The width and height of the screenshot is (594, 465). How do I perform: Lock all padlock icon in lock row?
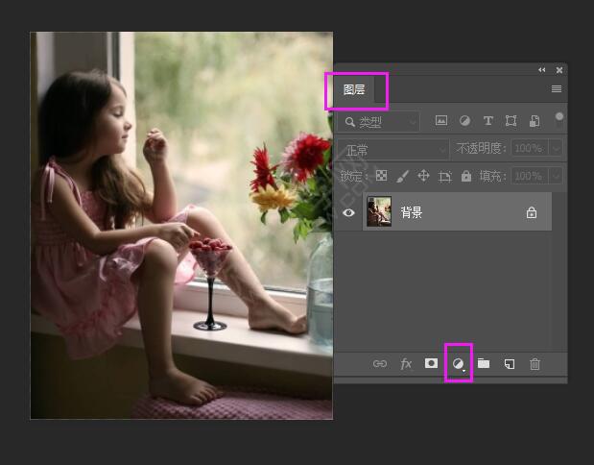466,176
